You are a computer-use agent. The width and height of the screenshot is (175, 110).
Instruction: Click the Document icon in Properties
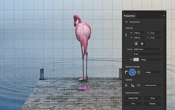point(126,22)
